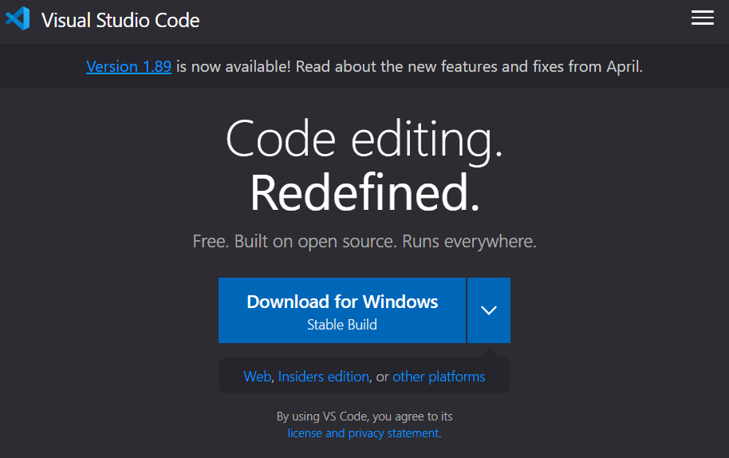
Task: Click the 'Free. Built on open source' tagline
Action: (364, 241)
